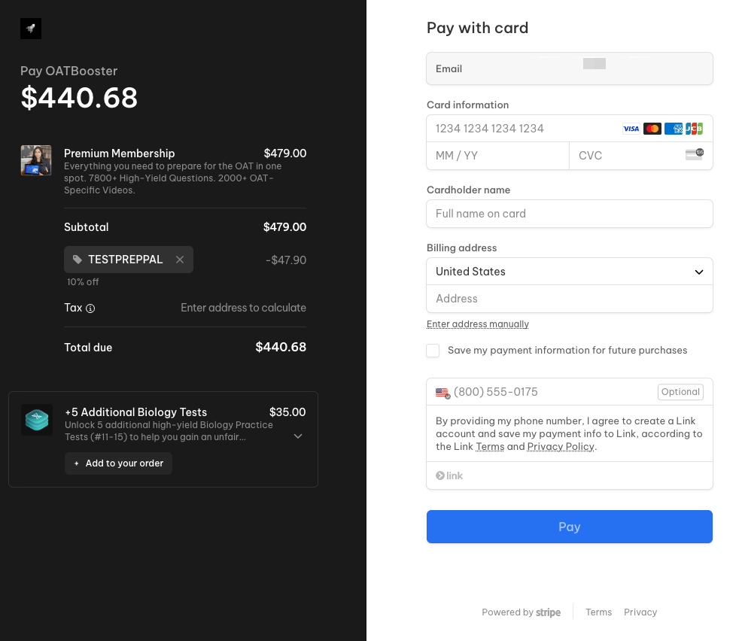Click the OATBooster rocket logo icon
739x641 pixels.
coord(31,29)
